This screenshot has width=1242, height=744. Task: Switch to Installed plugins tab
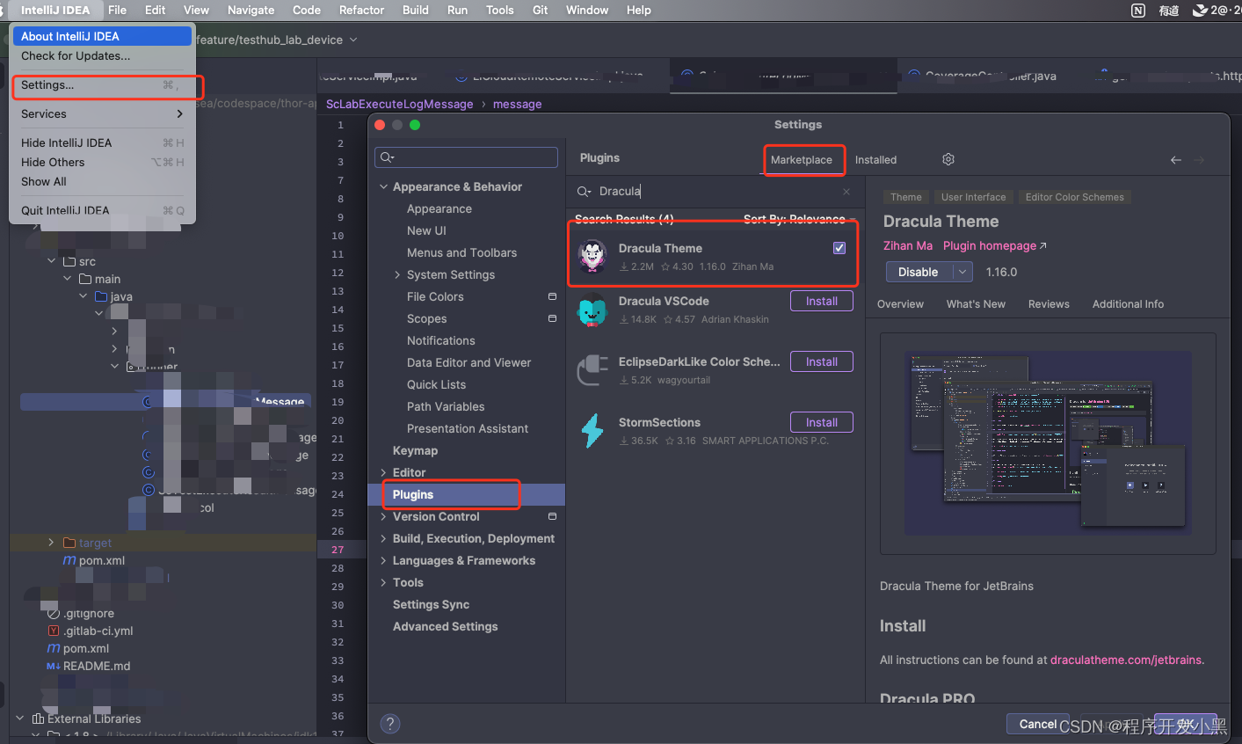click(x=875, y=160)
